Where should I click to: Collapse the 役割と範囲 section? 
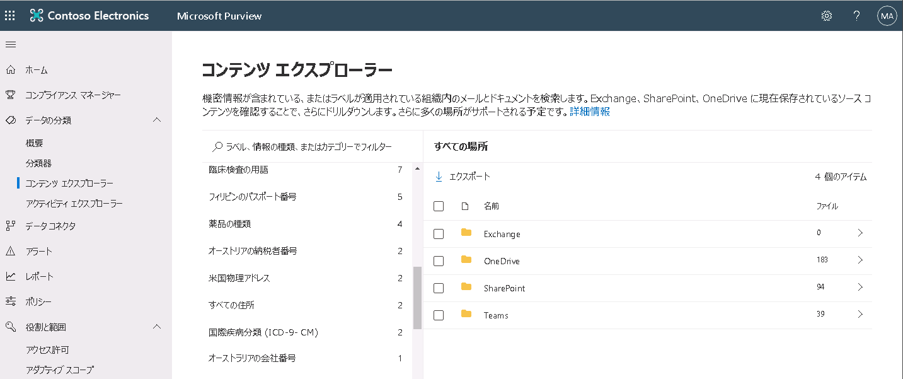pyautogui.click(x=157, y=327)
